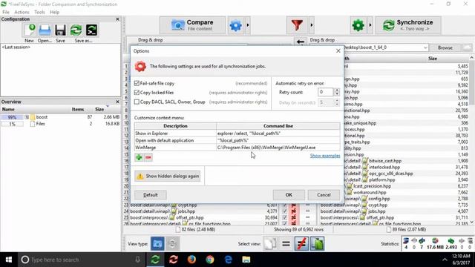The width and height of the screenshot is (475, 267).
Task: Open synchronization settings via the green gear
Action: coord(358,25)
